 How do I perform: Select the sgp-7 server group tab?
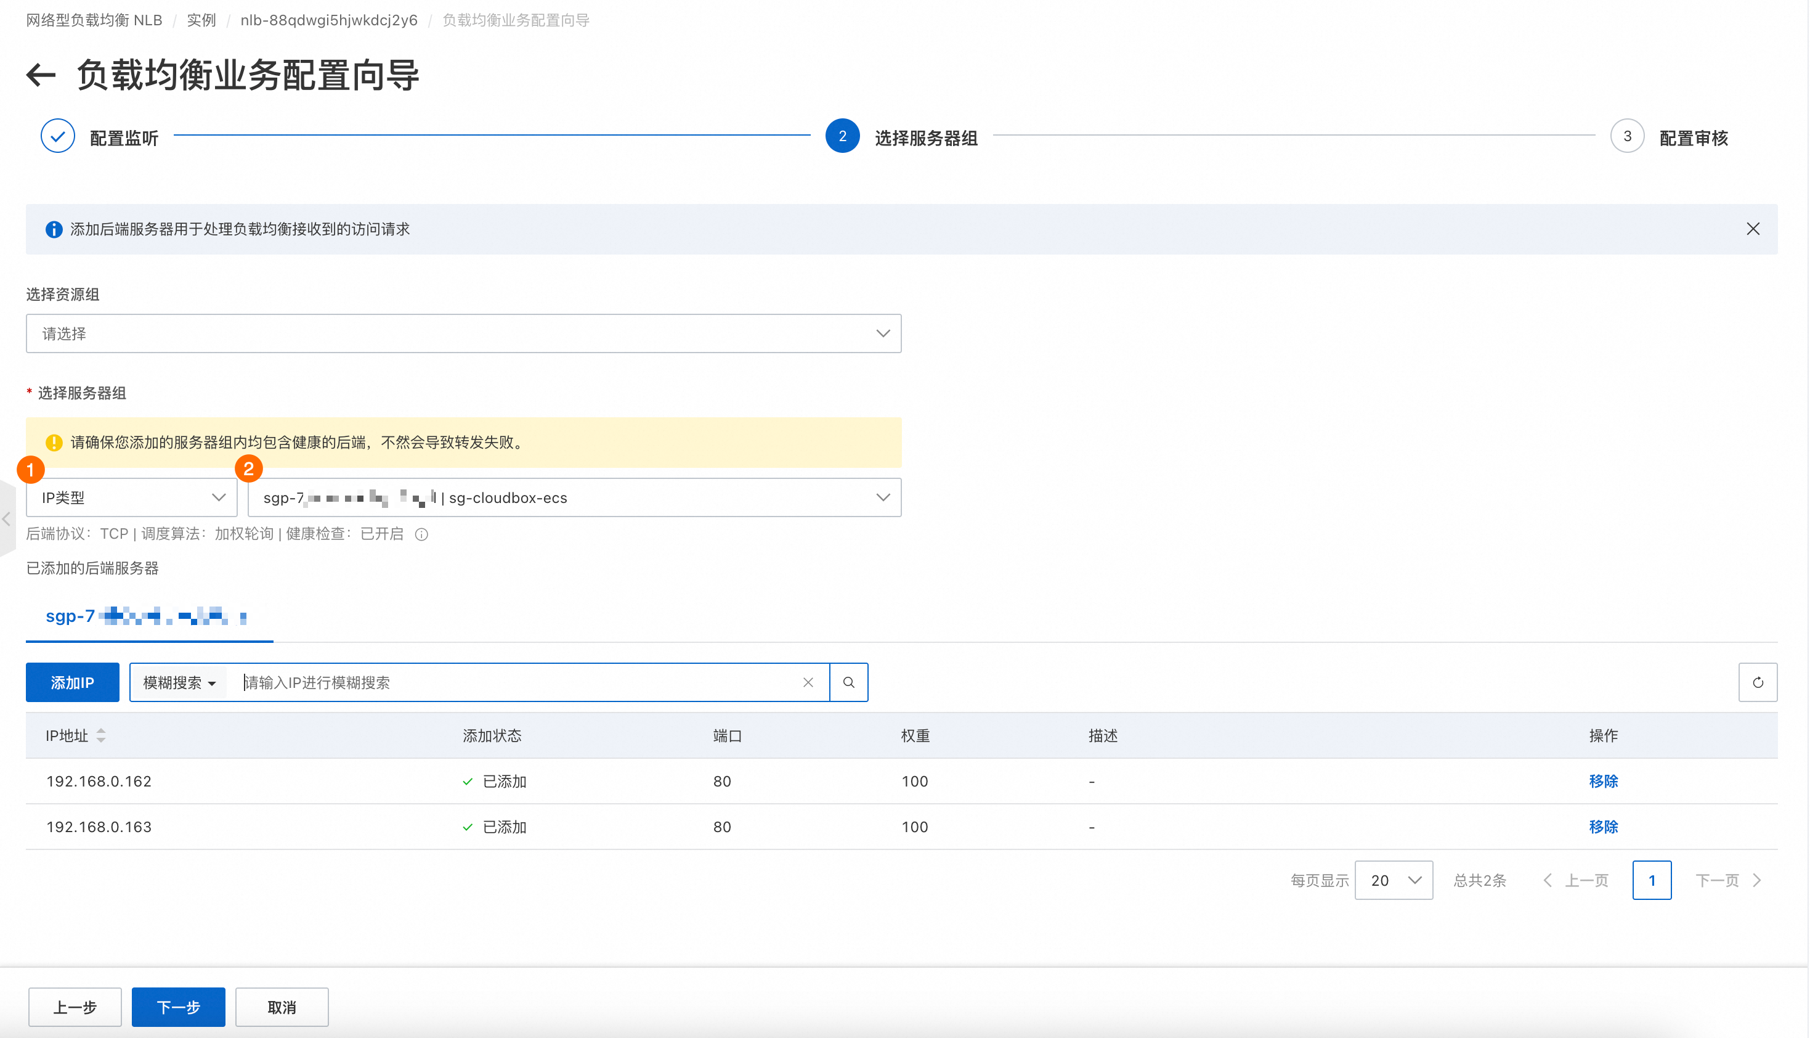pos(149,616)
